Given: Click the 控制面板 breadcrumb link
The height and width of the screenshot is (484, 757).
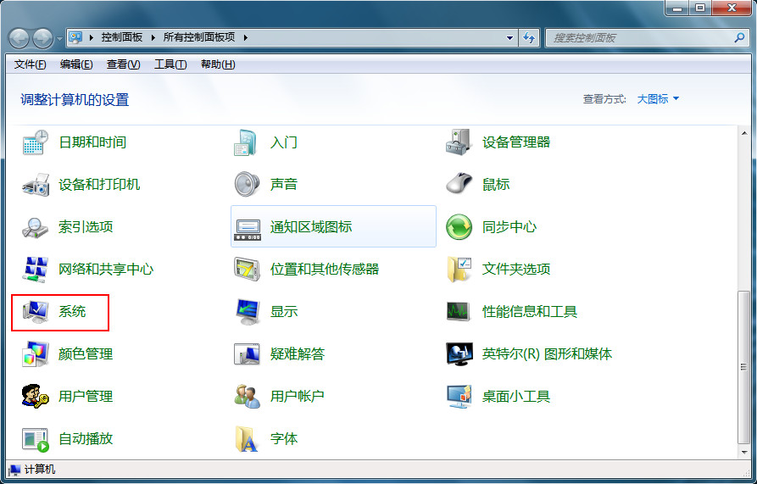Looking at the screenshot, I should tap(122, 37).
